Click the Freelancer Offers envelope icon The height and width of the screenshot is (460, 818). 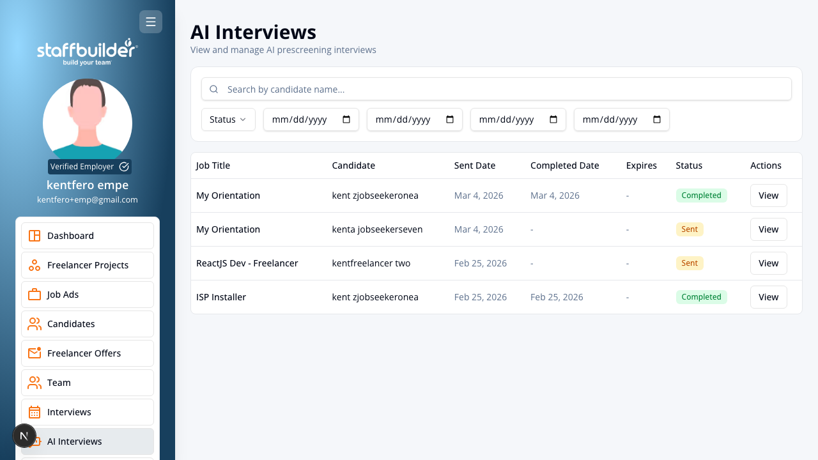(x=35, y=353)
